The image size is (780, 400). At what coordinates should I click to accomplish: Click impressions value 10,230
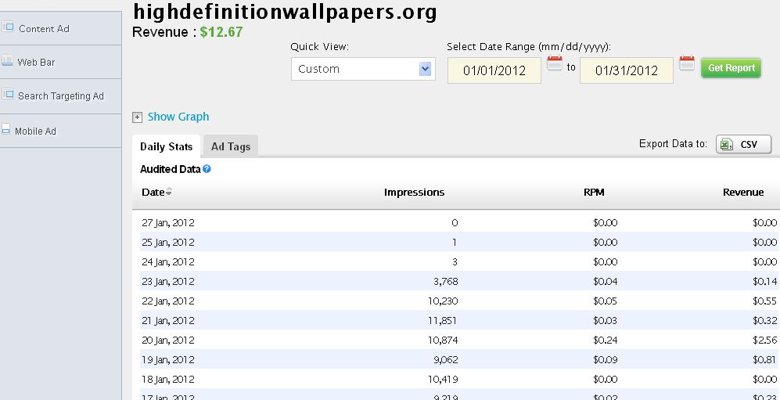pos(443,301)
